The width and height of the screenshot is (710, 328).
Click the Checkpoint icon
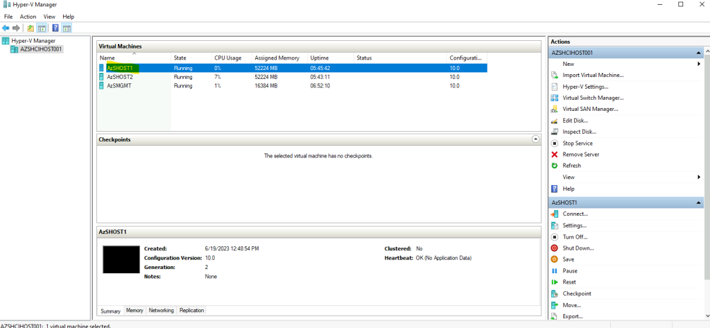[x=554, y=293]
